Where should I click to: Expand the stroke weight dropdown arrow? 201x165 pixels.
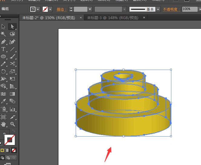click(x=90, y=9)
